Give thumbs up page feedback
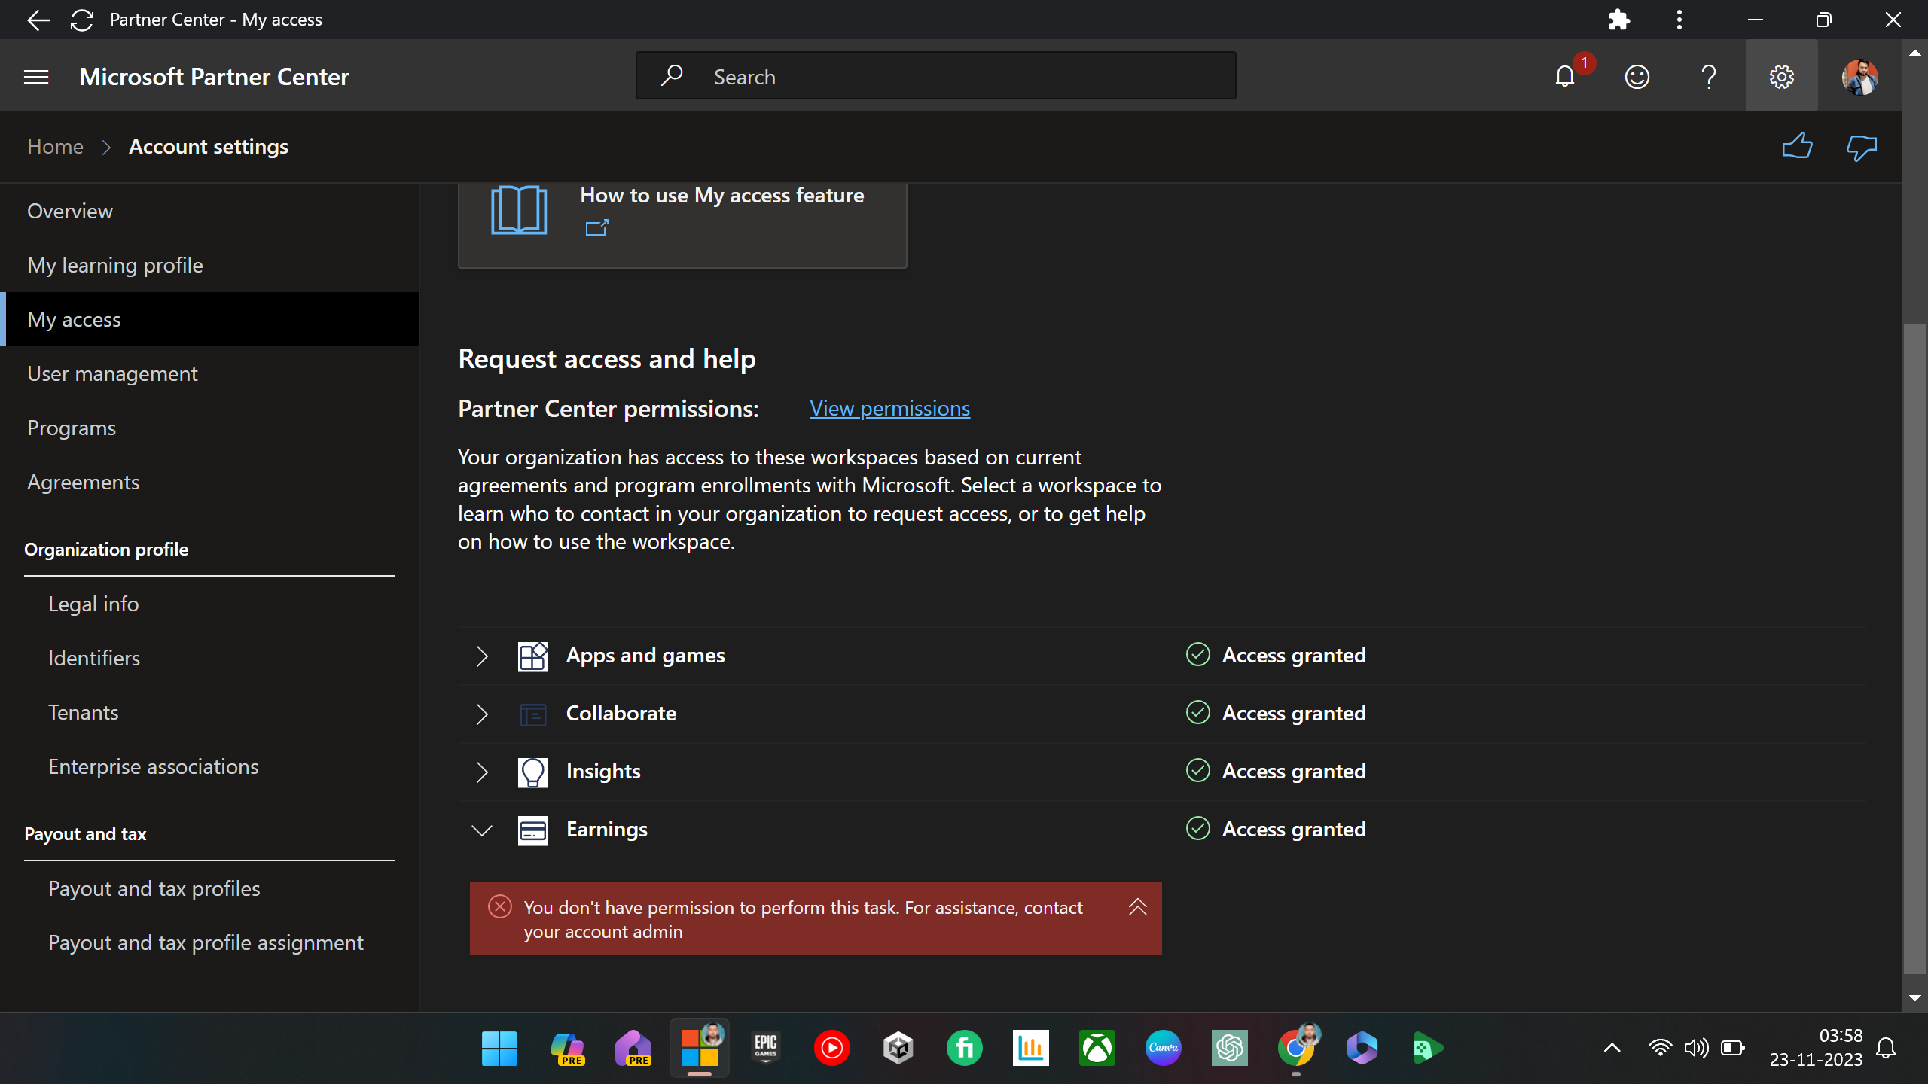The width and height of the screenshot is (1928, 1084). point(1797,146)
